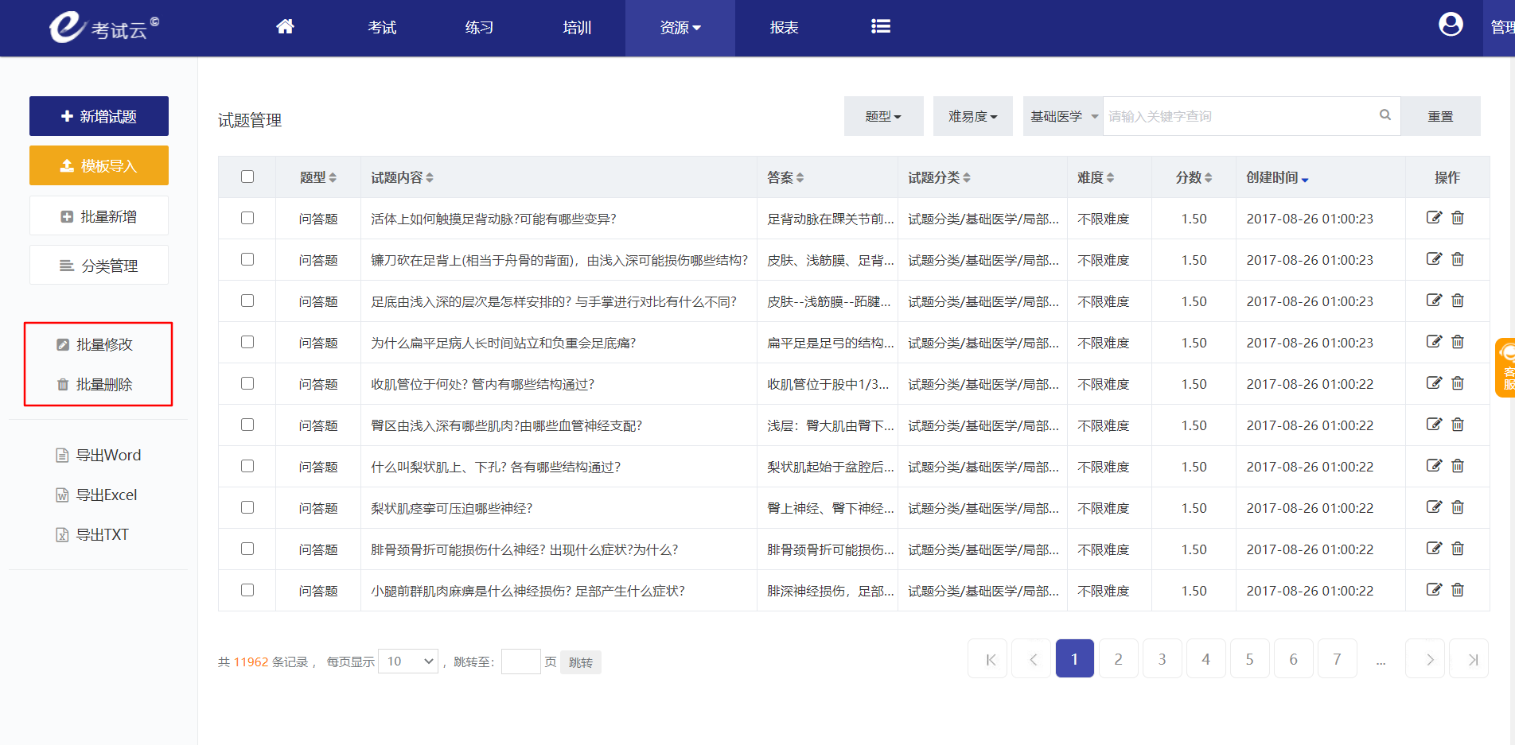This screenshot has width=1515, height=745.
Task: Check the row for 臀区由浅入深
Action: click(247, 425)
